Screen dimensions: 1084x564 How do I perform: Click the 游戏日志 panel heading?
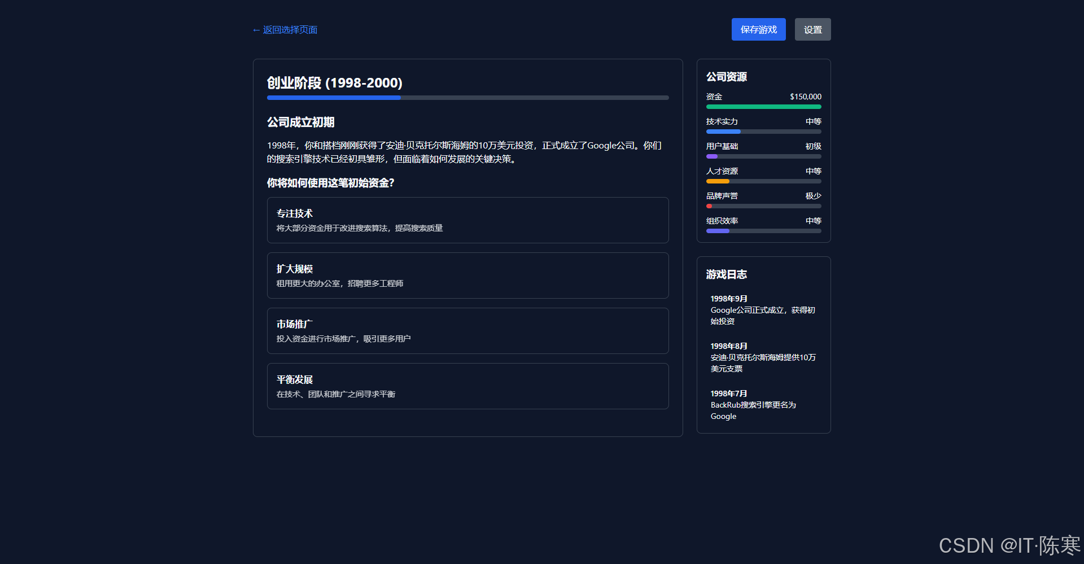click(727, 274)
